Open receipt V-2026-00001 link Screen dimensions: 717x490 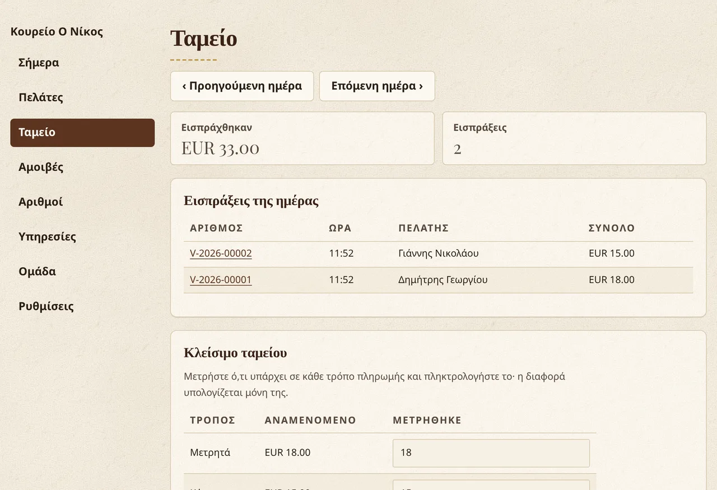(x=221, y=280)
